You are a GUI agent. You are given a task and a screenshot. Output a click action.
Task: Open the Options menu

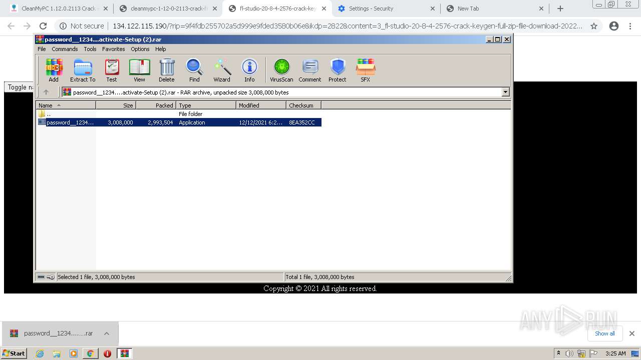point(140,49)
